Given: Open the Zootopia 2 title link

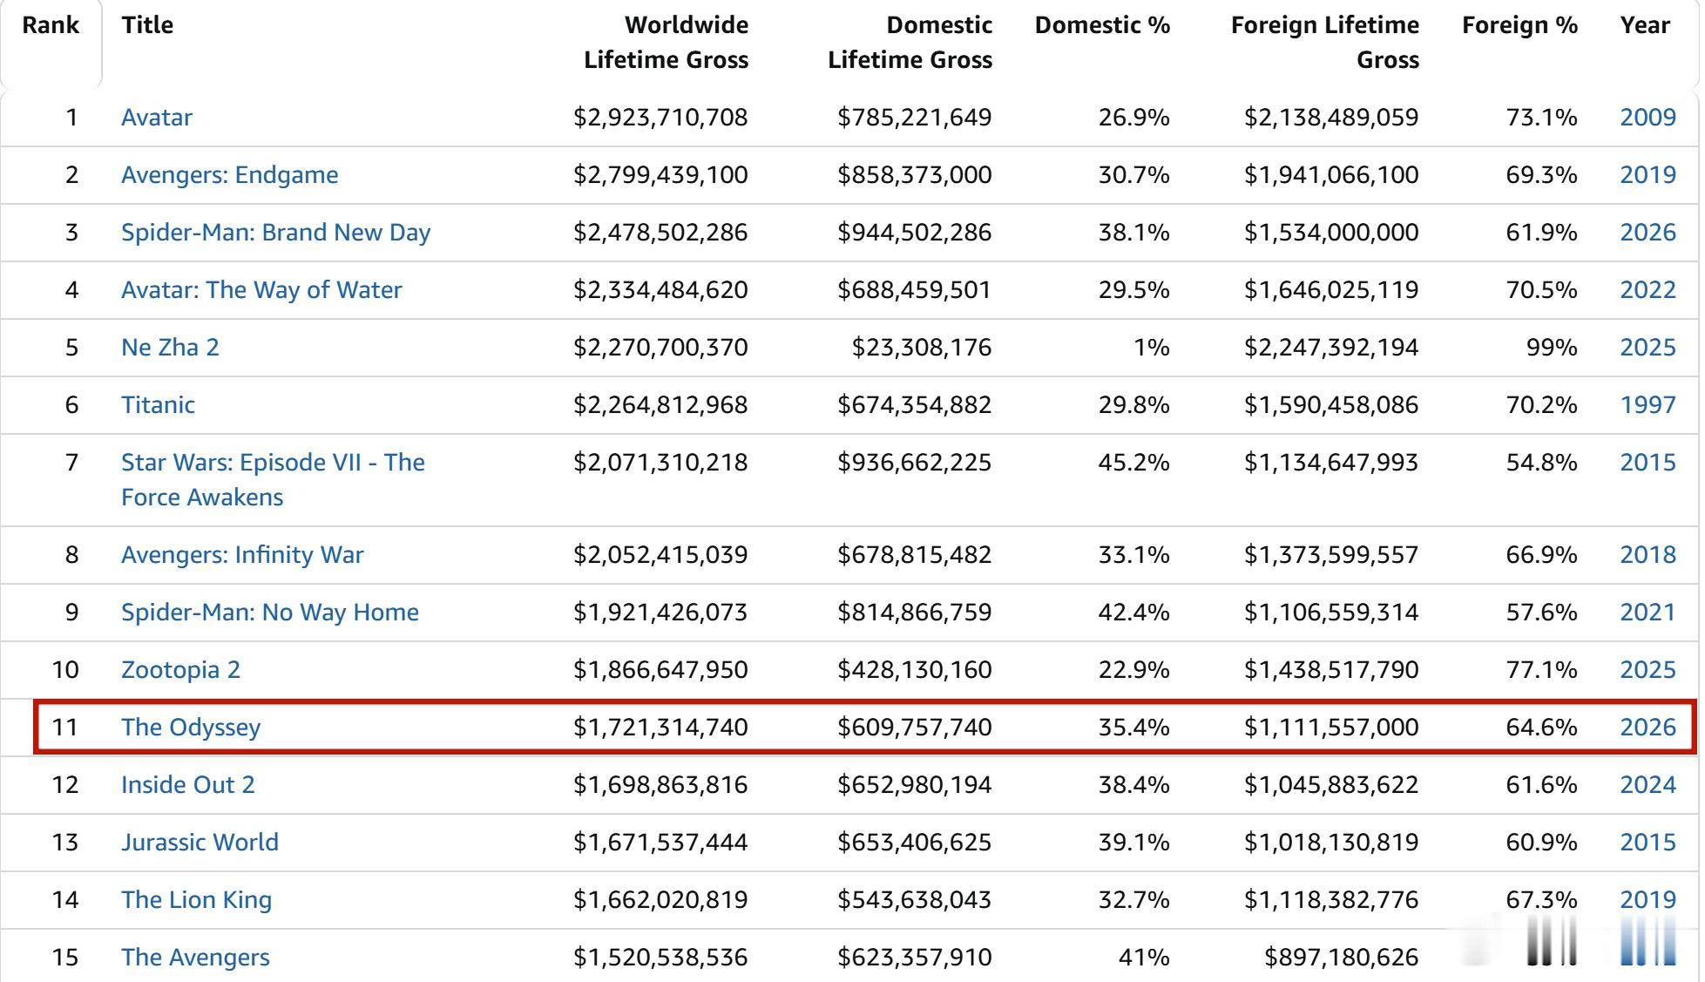Looking at the screenshot, I should [x=180, y=669].
